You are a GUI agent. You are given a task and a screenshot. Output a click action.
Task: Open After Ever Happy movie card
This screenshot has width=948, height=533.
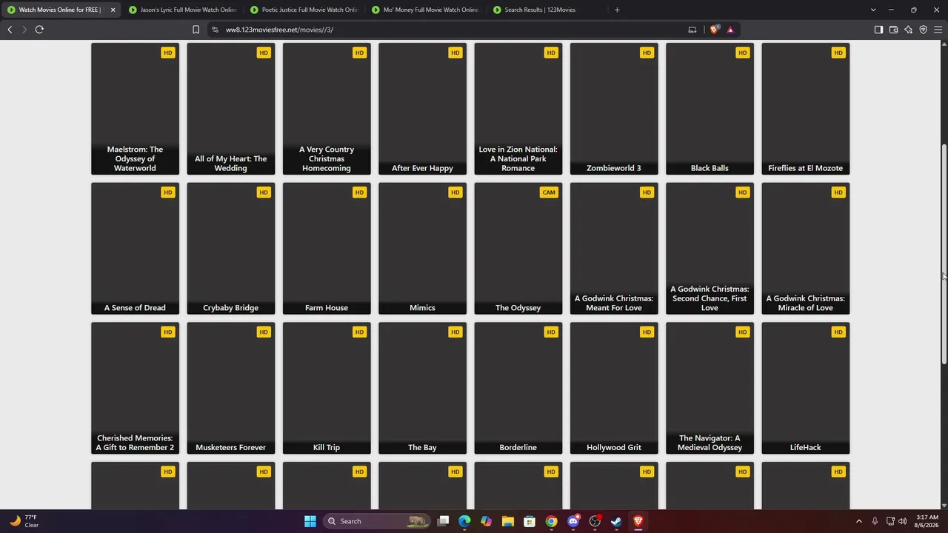[422, 109]
